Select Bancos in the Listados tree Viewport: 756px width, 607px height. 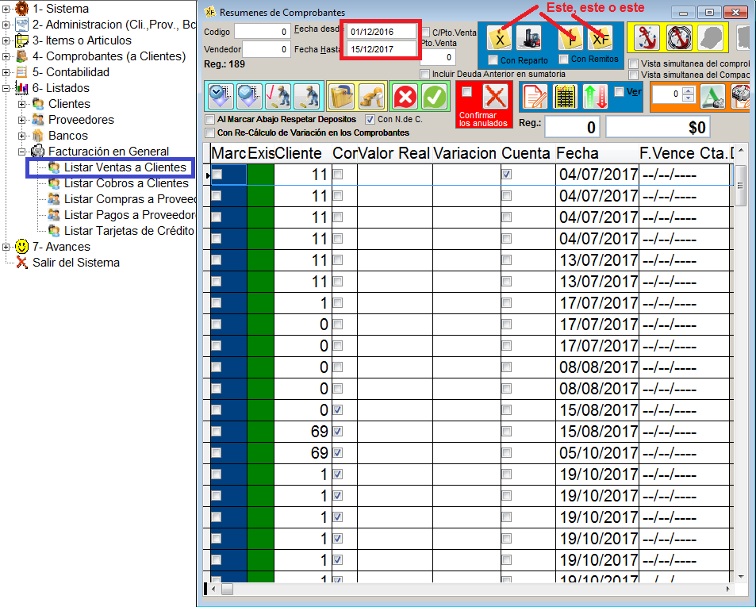[68, 136]
